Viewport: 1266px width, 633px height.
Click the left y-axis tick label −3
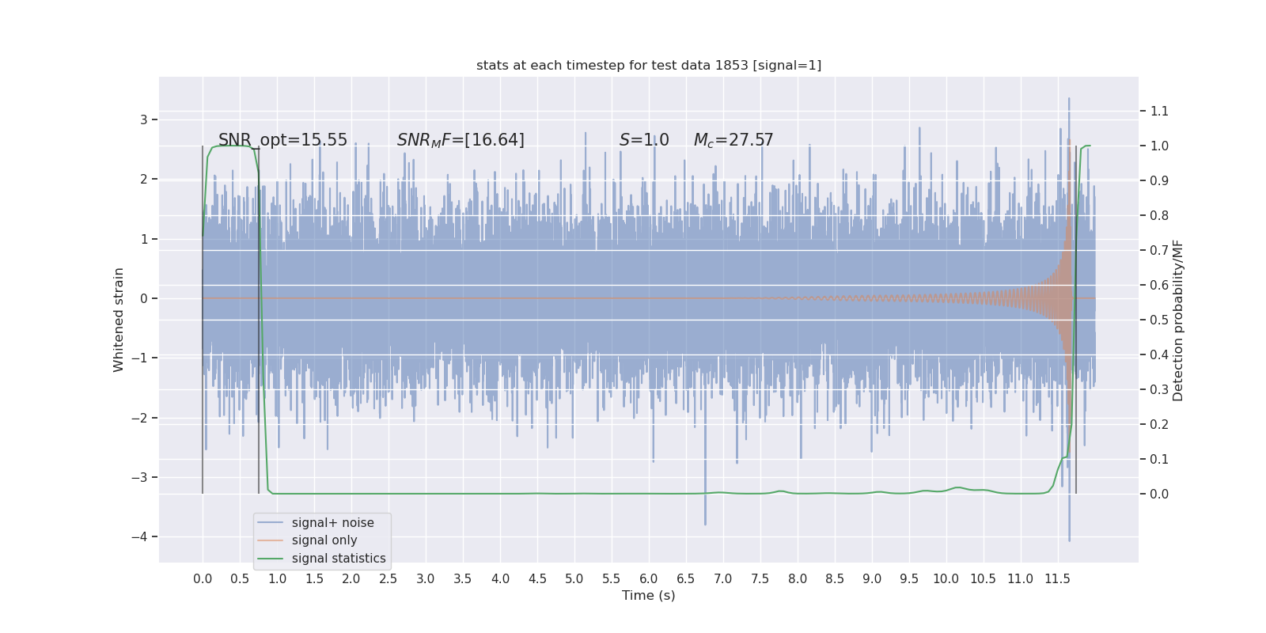coord(139,477)
